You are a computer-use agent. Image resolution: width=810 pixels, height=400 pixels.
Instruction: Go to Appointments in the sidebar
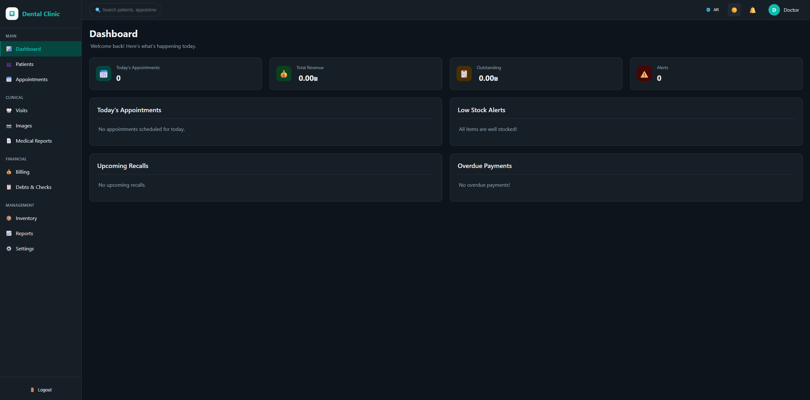coord(31,80)
